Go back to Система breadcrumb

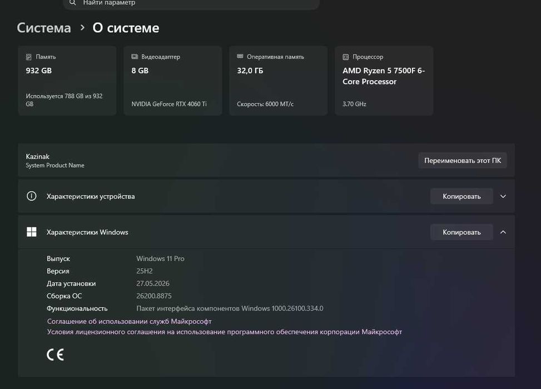[44, 28]
